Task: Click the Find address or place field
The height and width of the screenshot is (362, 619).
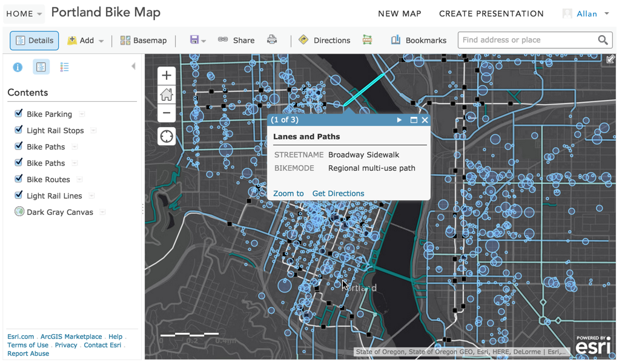Action: click(x=528, y=40)
